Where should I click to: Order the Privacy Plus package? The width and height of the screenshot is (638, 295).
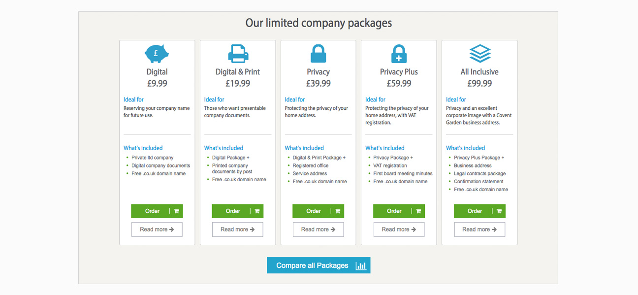coord(399,211)
